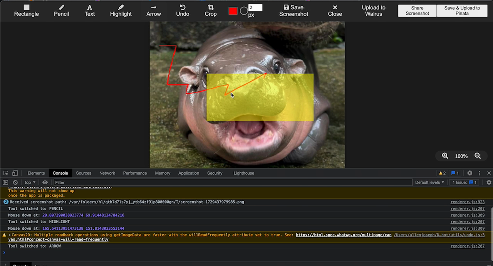Open the Network tab
This screenshot has height=266, width=493.
pyautogui.click(x=107, y=173)
